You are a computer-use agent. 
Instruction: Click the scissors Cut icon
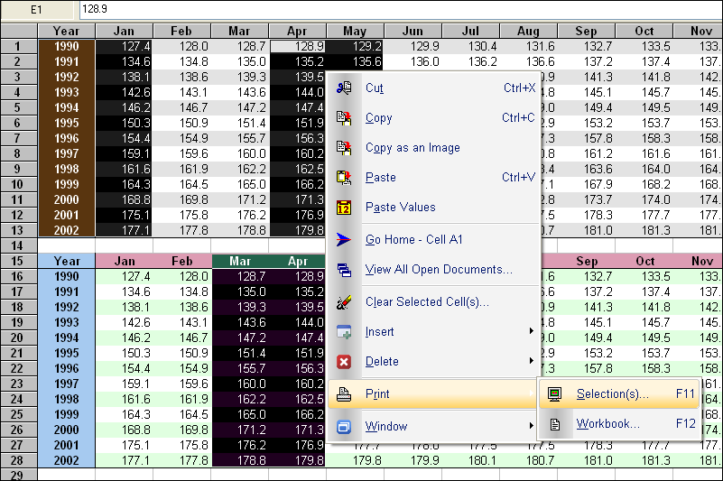pos(344,88)
